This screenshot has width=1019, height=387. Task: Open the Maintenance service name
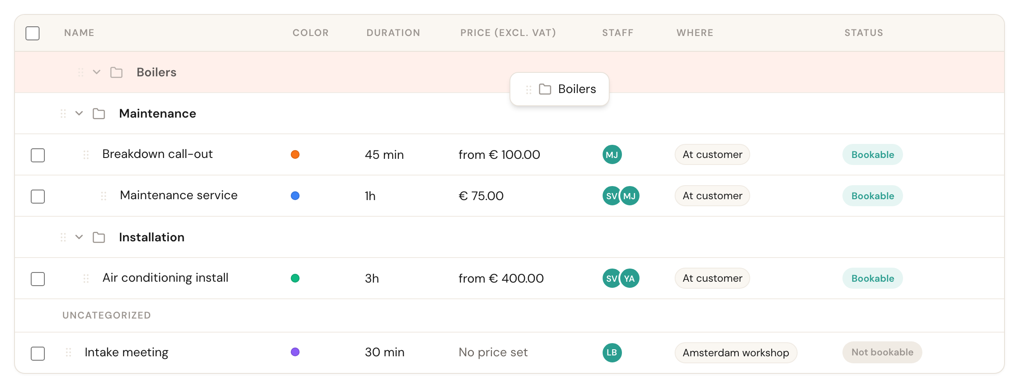(x=179, y=195)
